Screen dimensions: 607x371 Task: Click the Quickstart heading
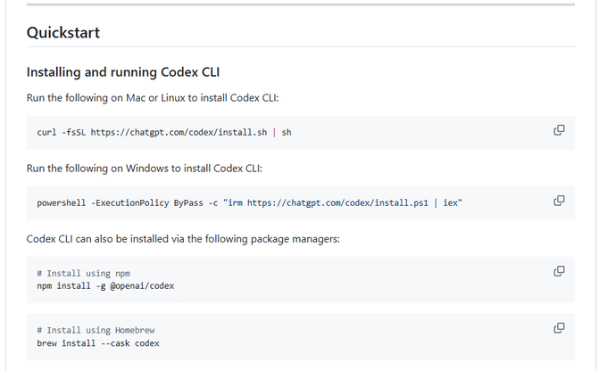(63, 32)
